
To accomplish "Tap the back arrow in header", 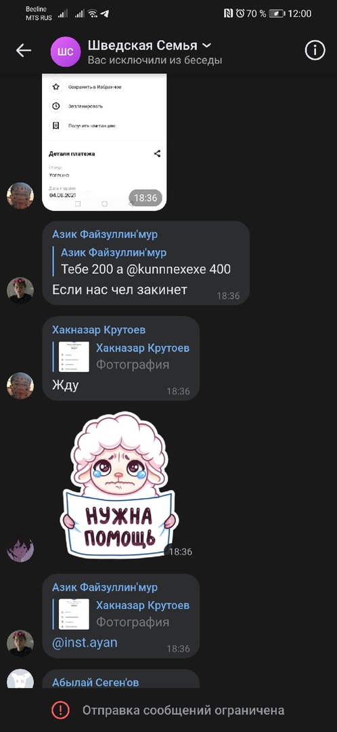I will pyautogui.click(x=23, y=50).
